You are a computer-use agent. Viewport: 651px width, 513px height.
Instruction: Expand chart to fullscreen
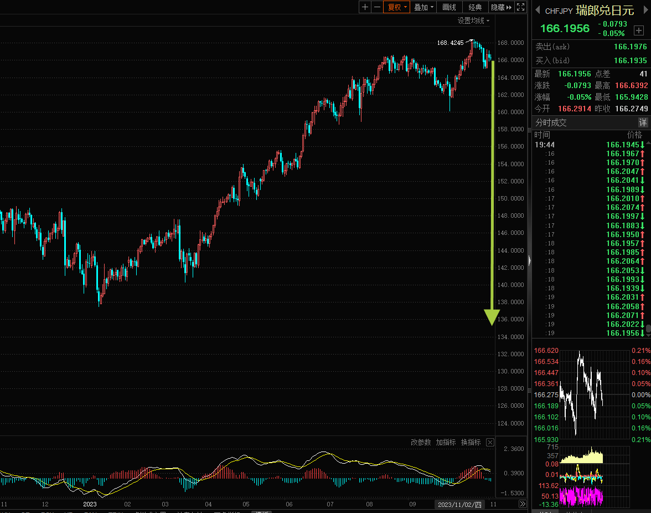tap(520, 7)
